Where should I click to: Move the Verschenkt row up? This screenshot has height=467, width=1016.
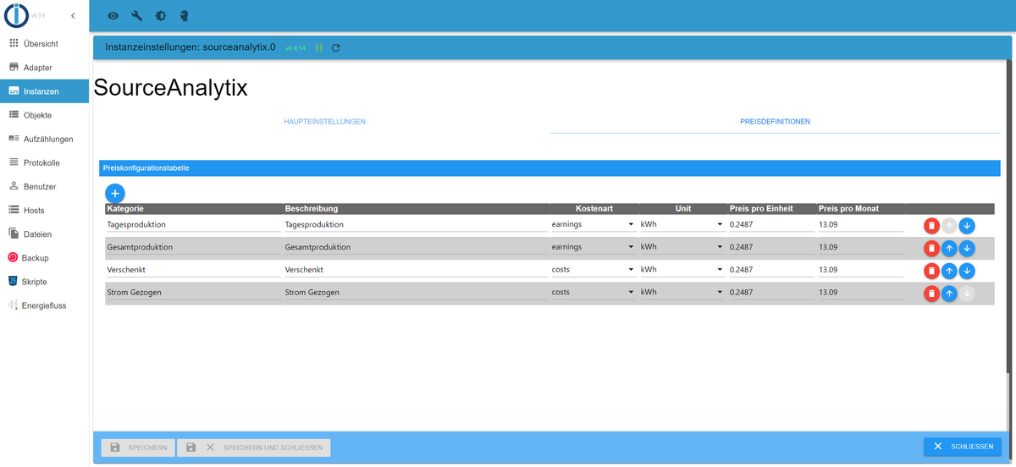pos(949,271)
